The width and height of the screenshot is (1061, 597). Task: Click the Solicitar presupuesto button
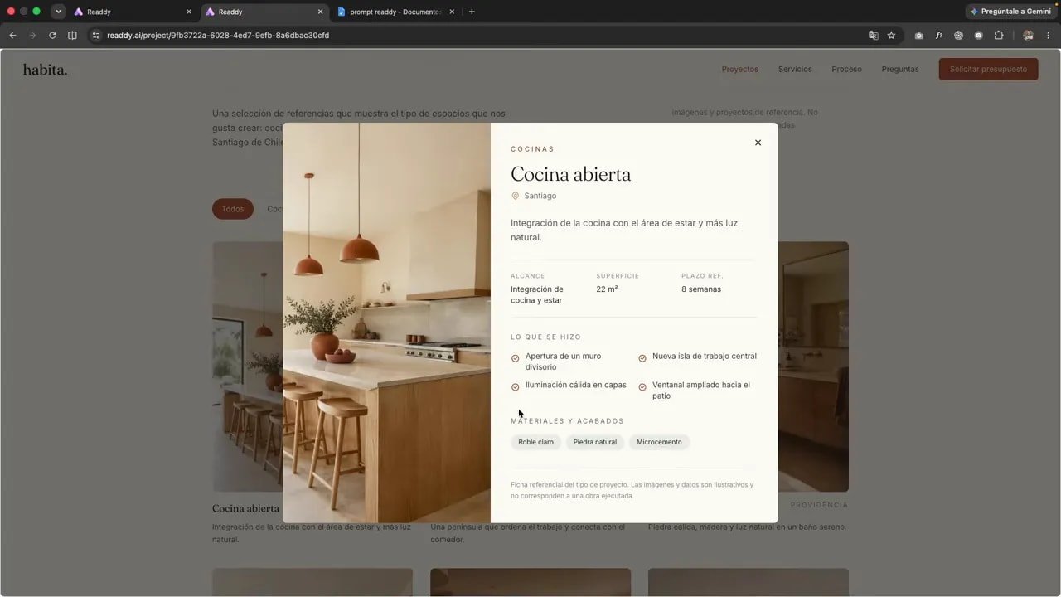point(988,69)
